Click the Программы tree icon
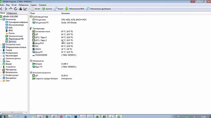 pos(4,70)
